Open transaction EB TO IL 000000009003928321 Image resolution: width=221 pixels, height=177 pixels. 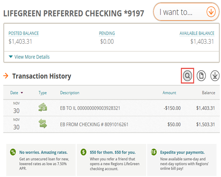tap(90, 108)
